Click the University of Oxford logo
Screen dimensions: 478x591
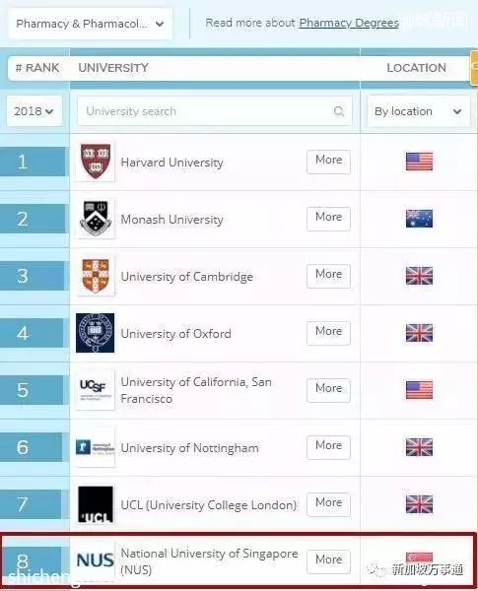point(95,333)
